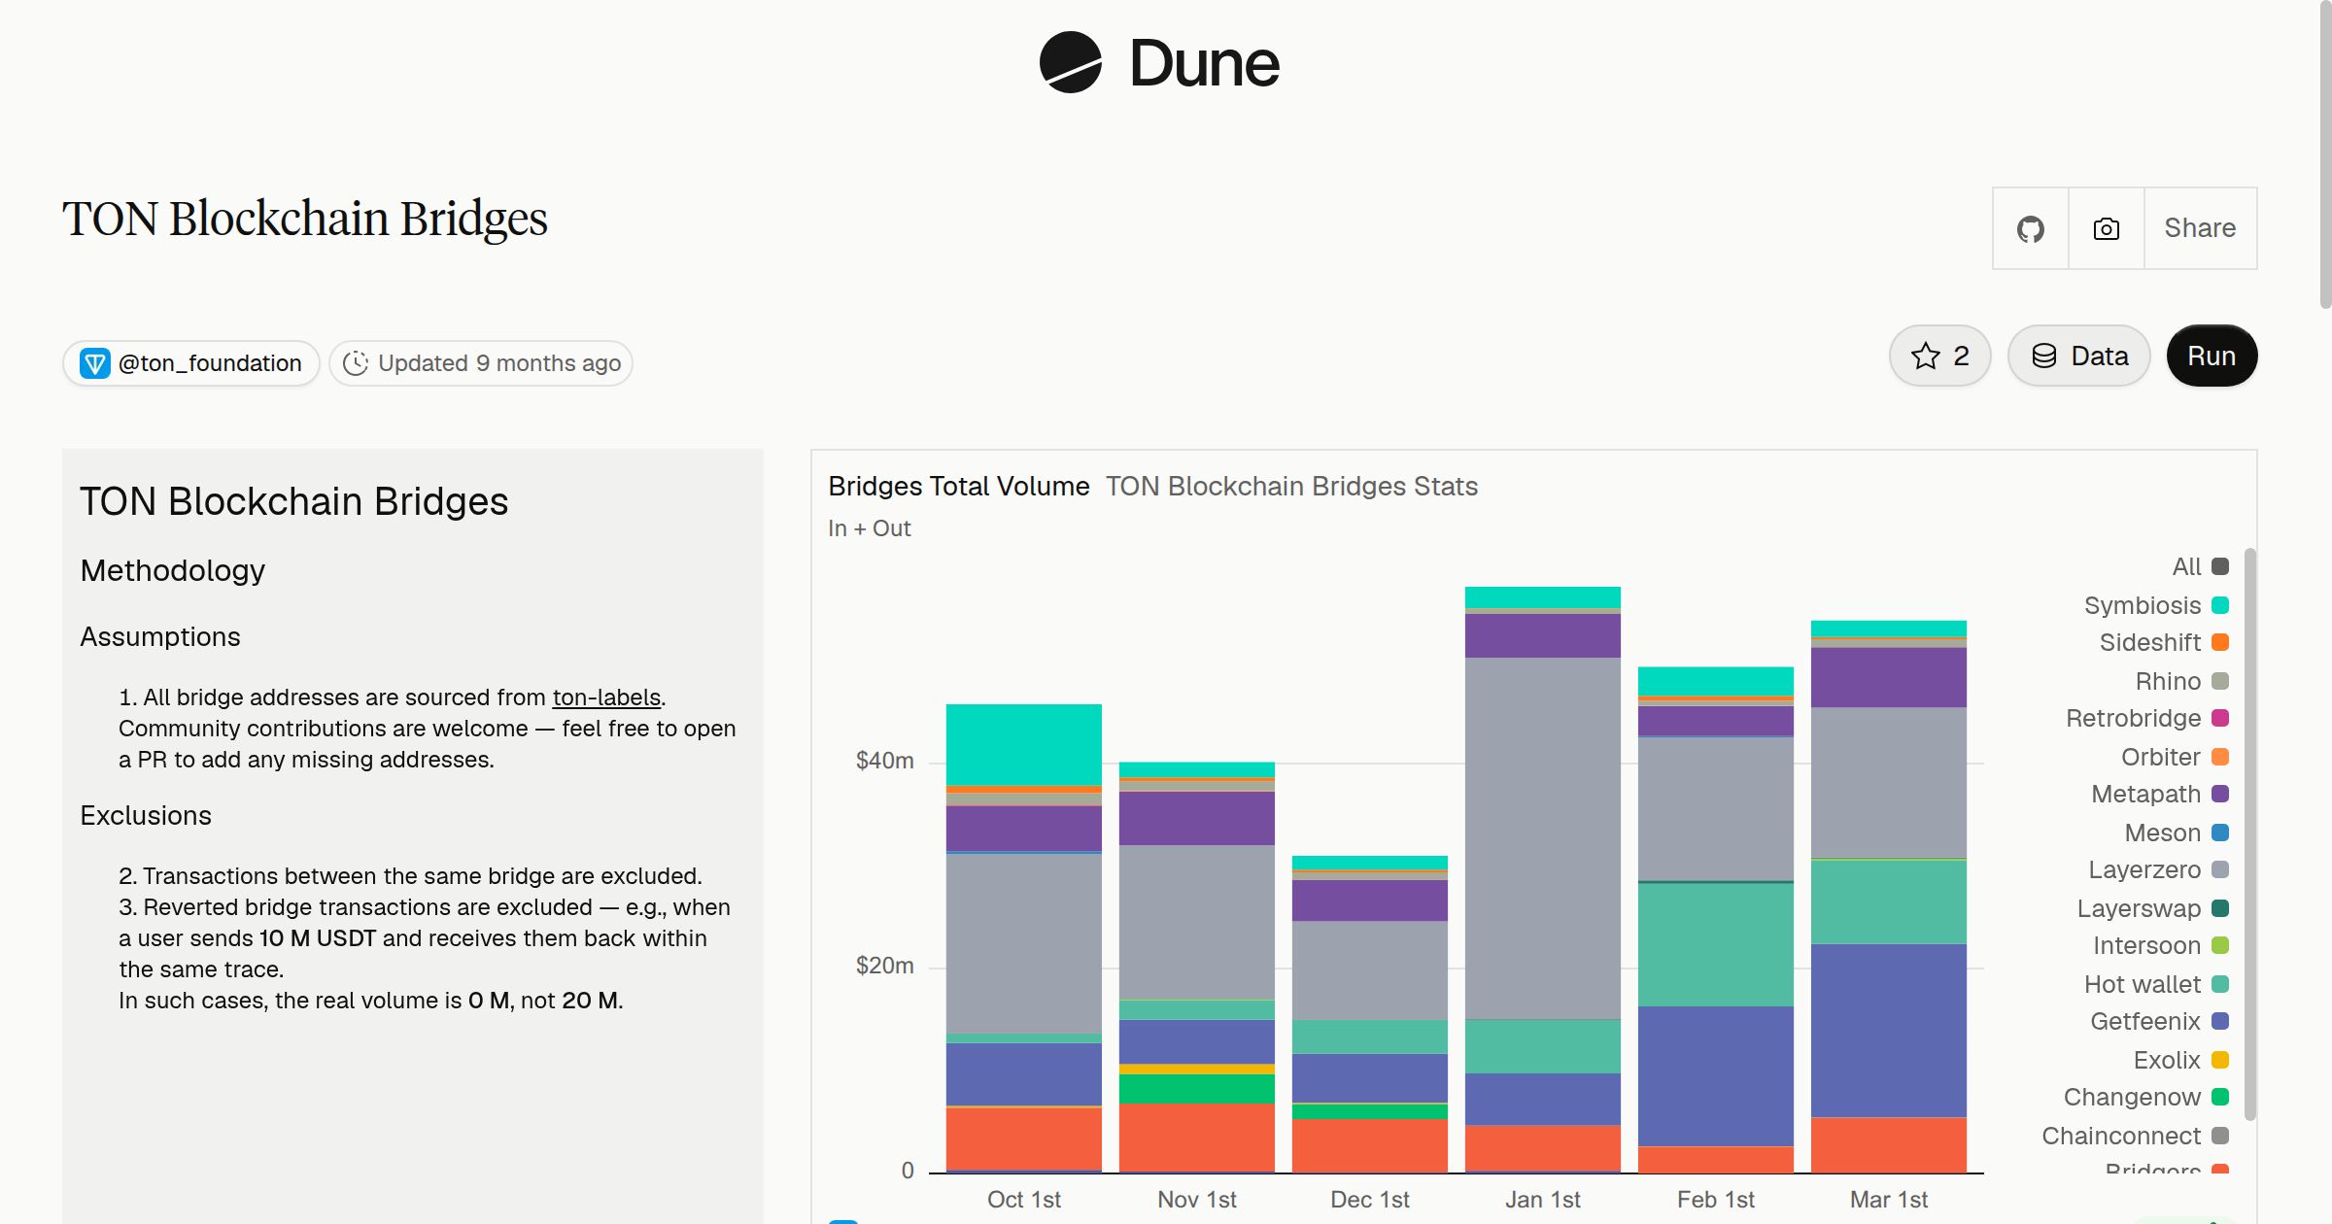The width and height of the screenshot is (2332, 1224).
Task: Click the 'Oct 1st' axis label
Action: tap(1024, 1200)
